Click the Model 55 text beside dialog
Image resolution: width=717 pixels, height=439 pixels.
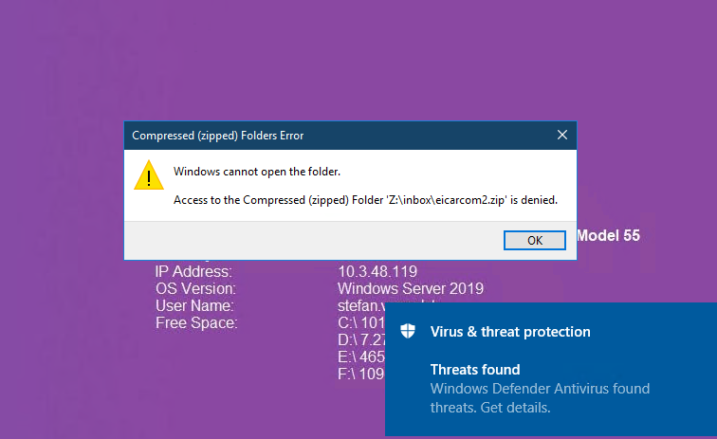tap(608, 235)
